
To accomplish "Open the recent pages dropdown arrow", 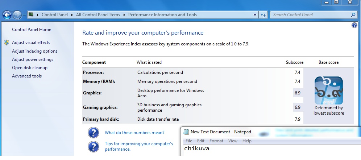I will [x=24, y=15].
